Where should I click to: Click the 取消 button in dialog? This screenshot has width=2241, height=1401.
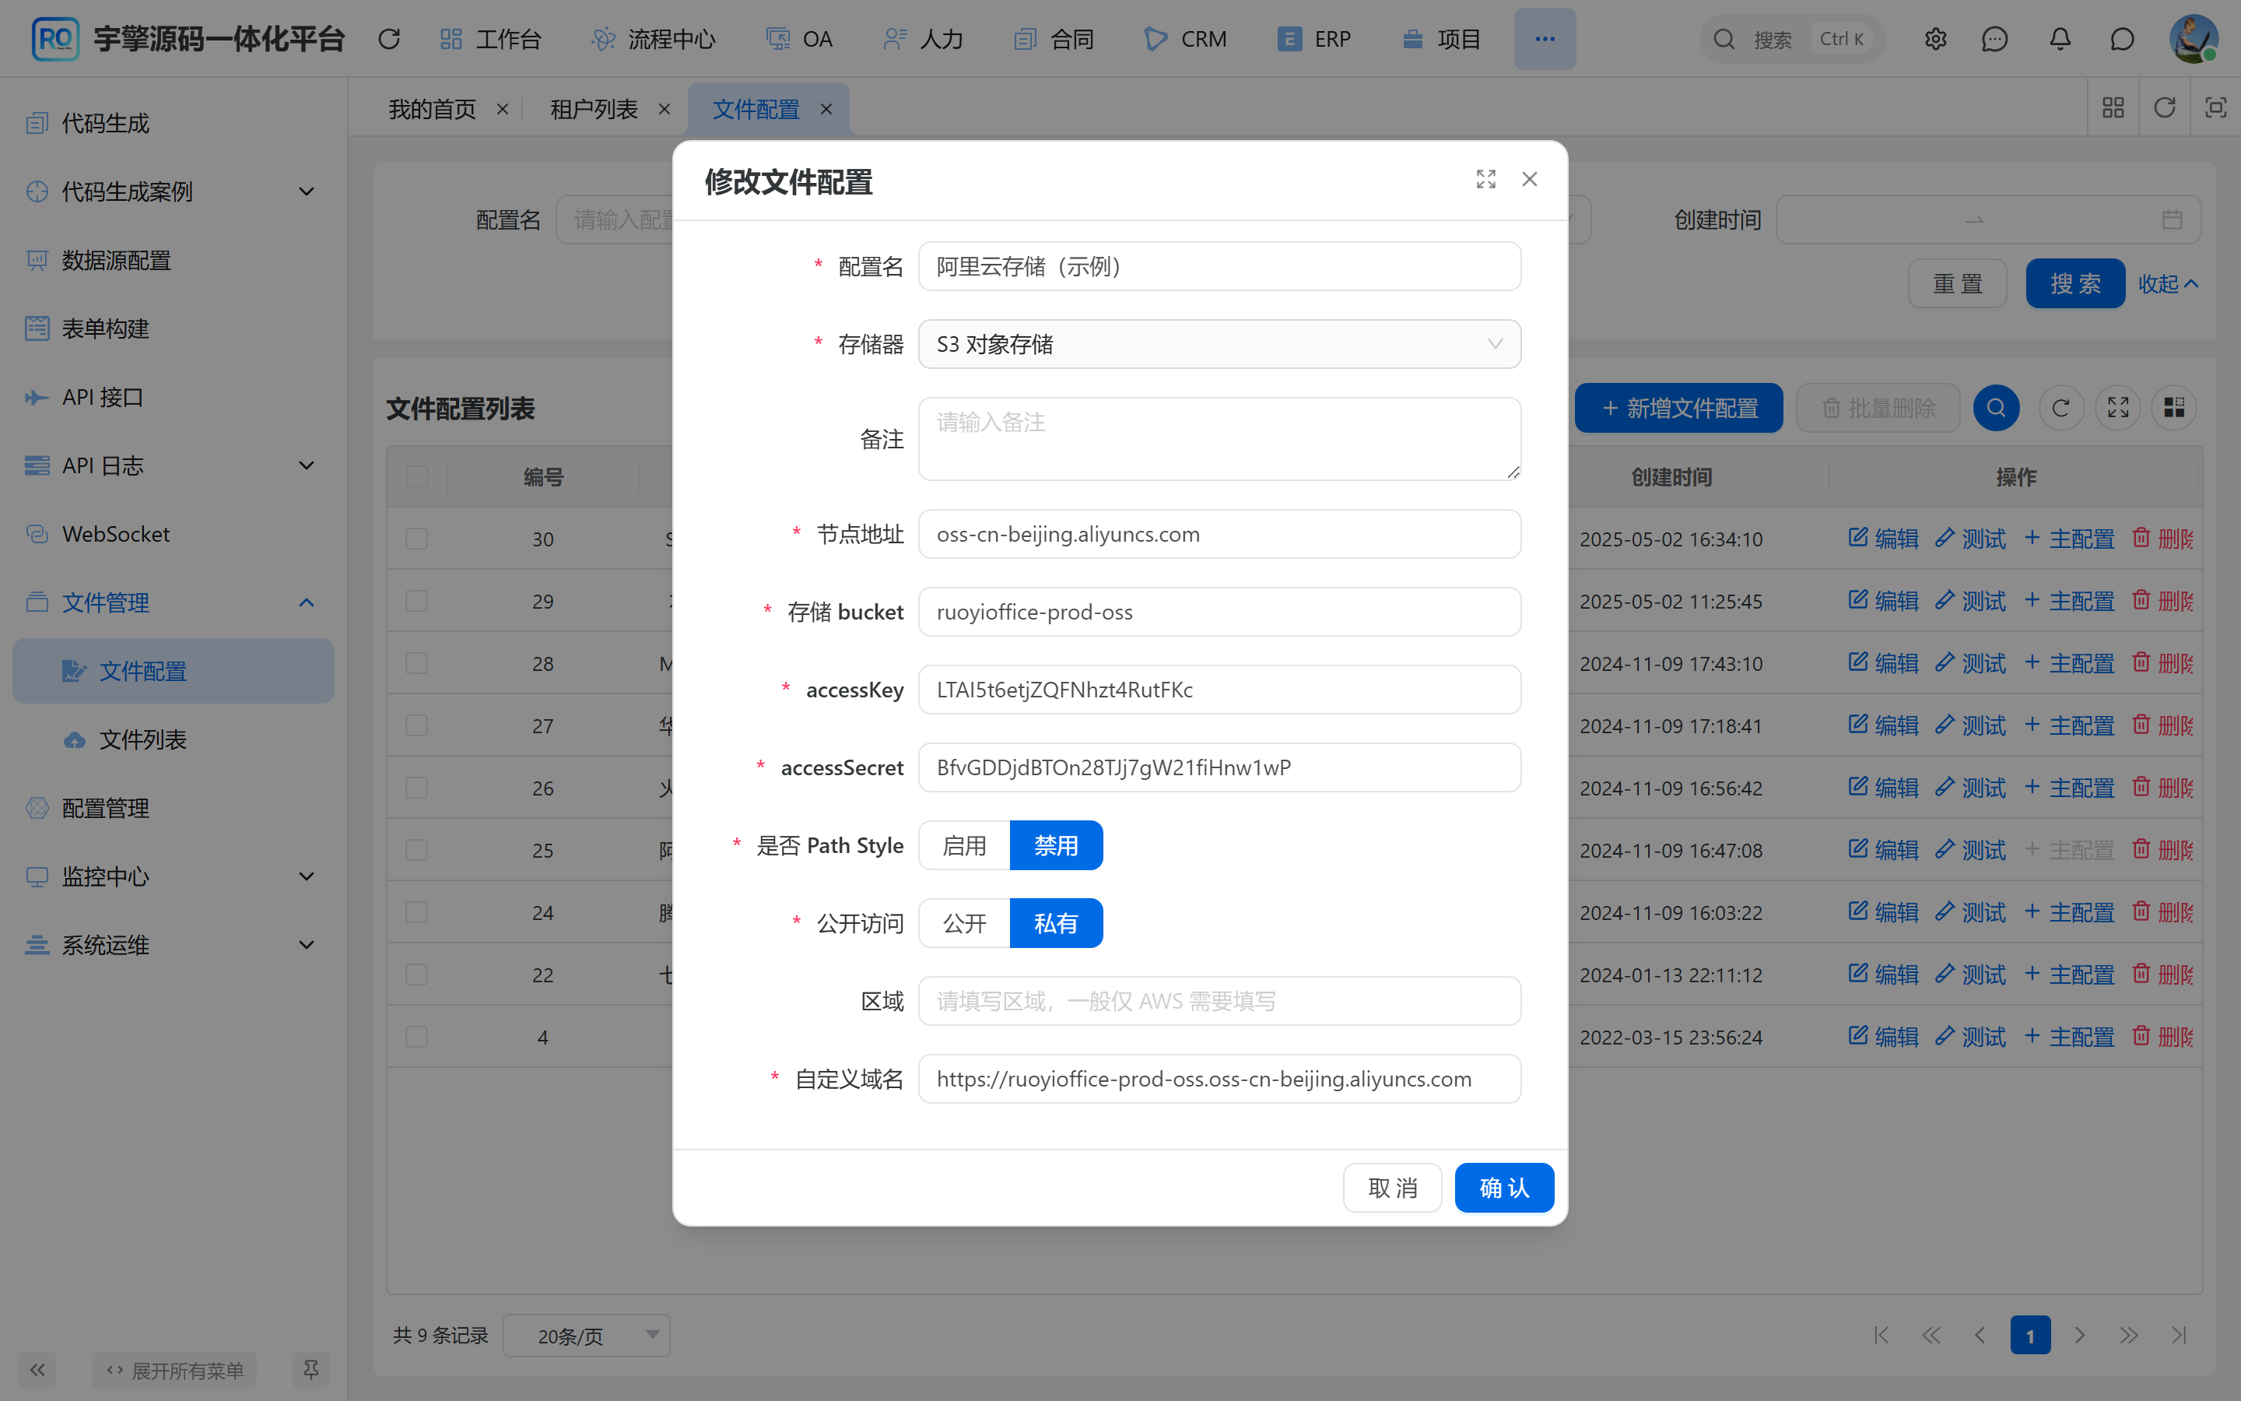click(x=1392, y=1187)
